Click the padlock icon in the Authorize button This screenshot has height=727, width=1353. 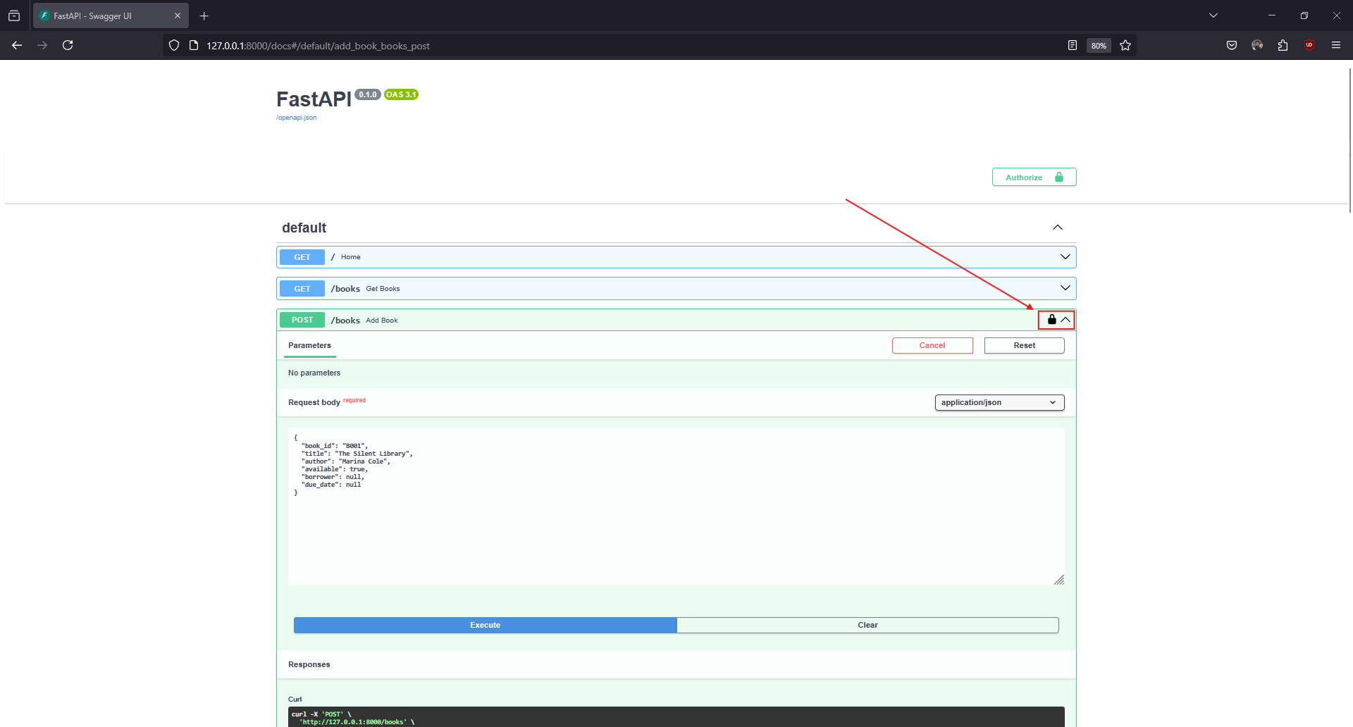[x=1058, y=177]
